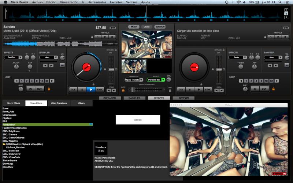This screenshot has width=293, height=183.
Task: Expand SBDJ Random Clipbank Video folder
Action: pyautogui.click(x=4, y=144)
